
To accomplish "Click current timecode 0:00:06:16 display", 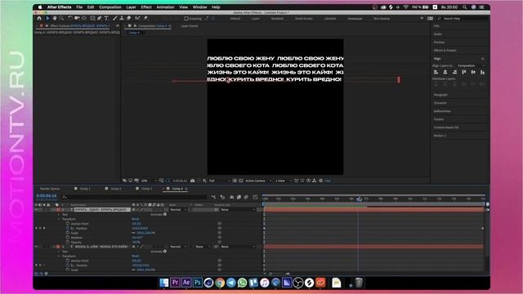I will pos(47,196).
